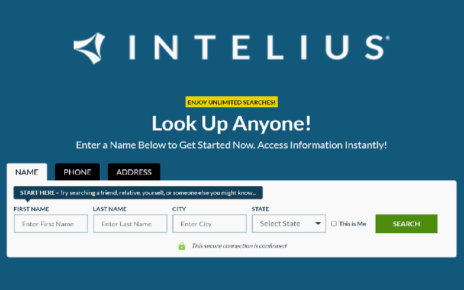Focus the Enter First Name field
The height and width of the screenshot is (290, 464).
pos(51,224)
